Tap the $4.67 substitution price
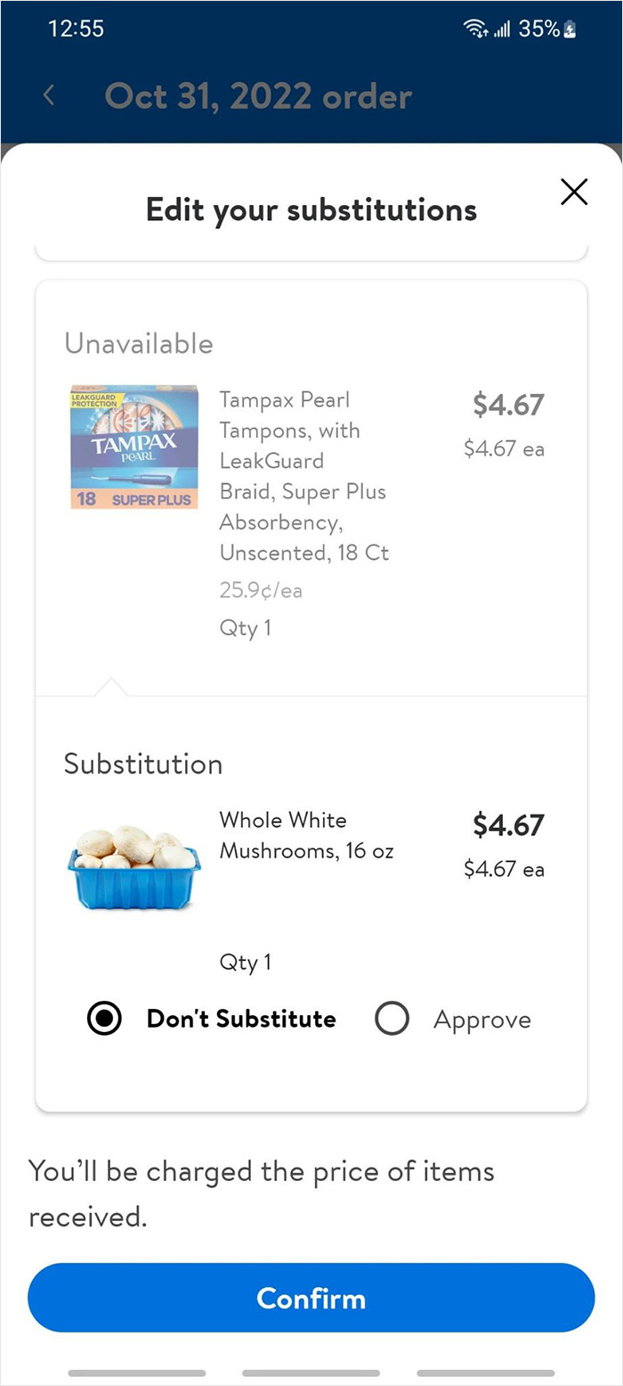This screenshot has width=623, height=1386. pos(507,825)
